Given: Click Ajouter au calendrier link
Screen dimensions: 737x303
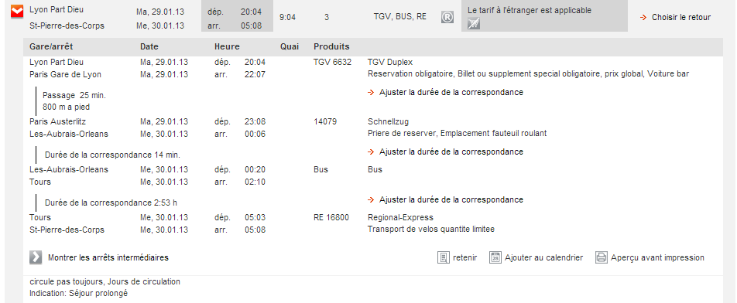Looking at the screenshot, I should [543, 257].
